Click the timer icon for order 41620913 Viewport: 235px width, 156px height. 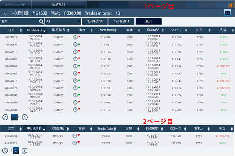[x=75, y=37]
